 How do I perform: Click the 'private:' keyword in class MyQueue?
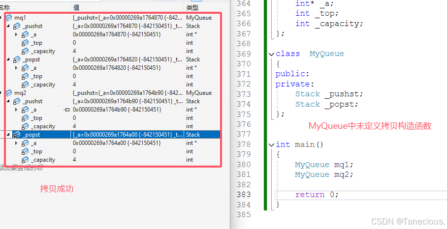pyautogui.click(x=294, y=84)
